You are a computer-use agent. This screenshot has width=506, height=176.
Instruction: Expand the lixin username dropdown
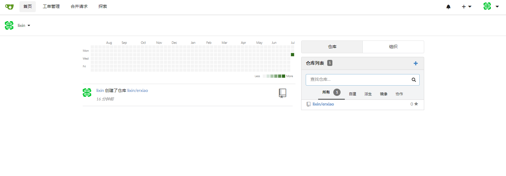tap(29, 25)
